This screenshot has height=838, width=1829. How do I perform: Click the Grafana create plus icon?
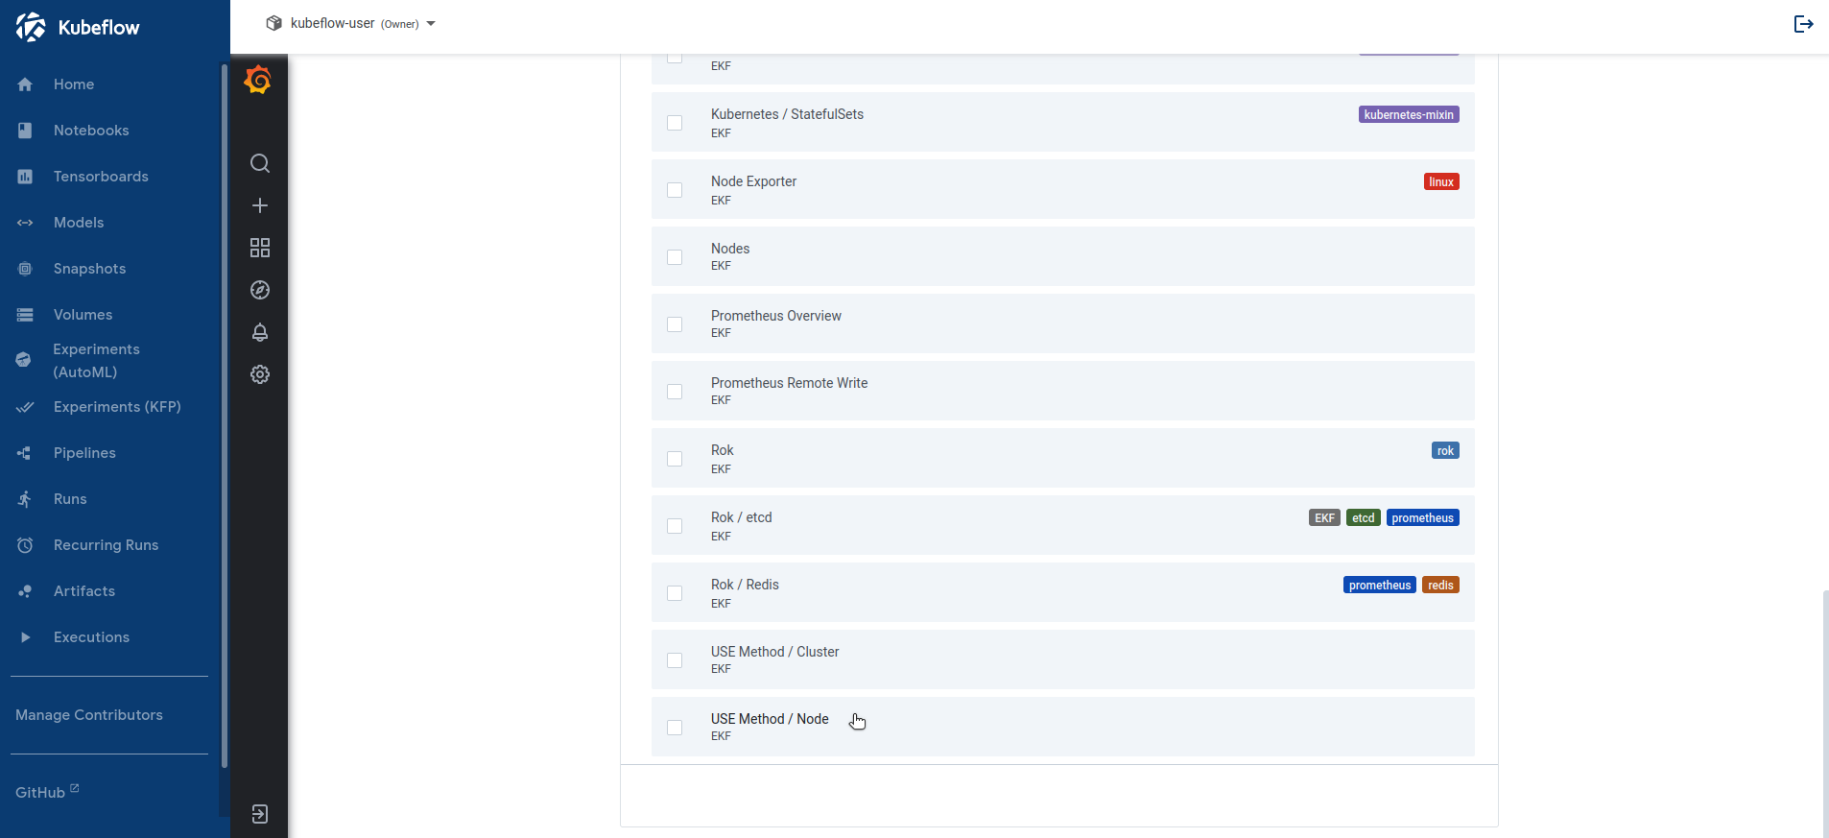260,205
